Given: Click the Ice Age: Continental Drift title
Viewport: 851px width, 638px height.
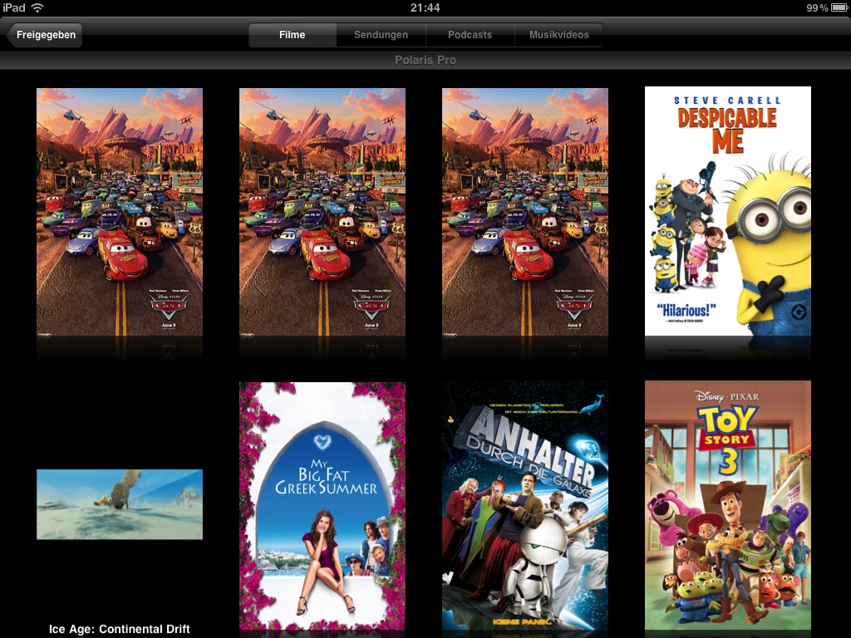Looking at the screenshot, I should [120, 629].
